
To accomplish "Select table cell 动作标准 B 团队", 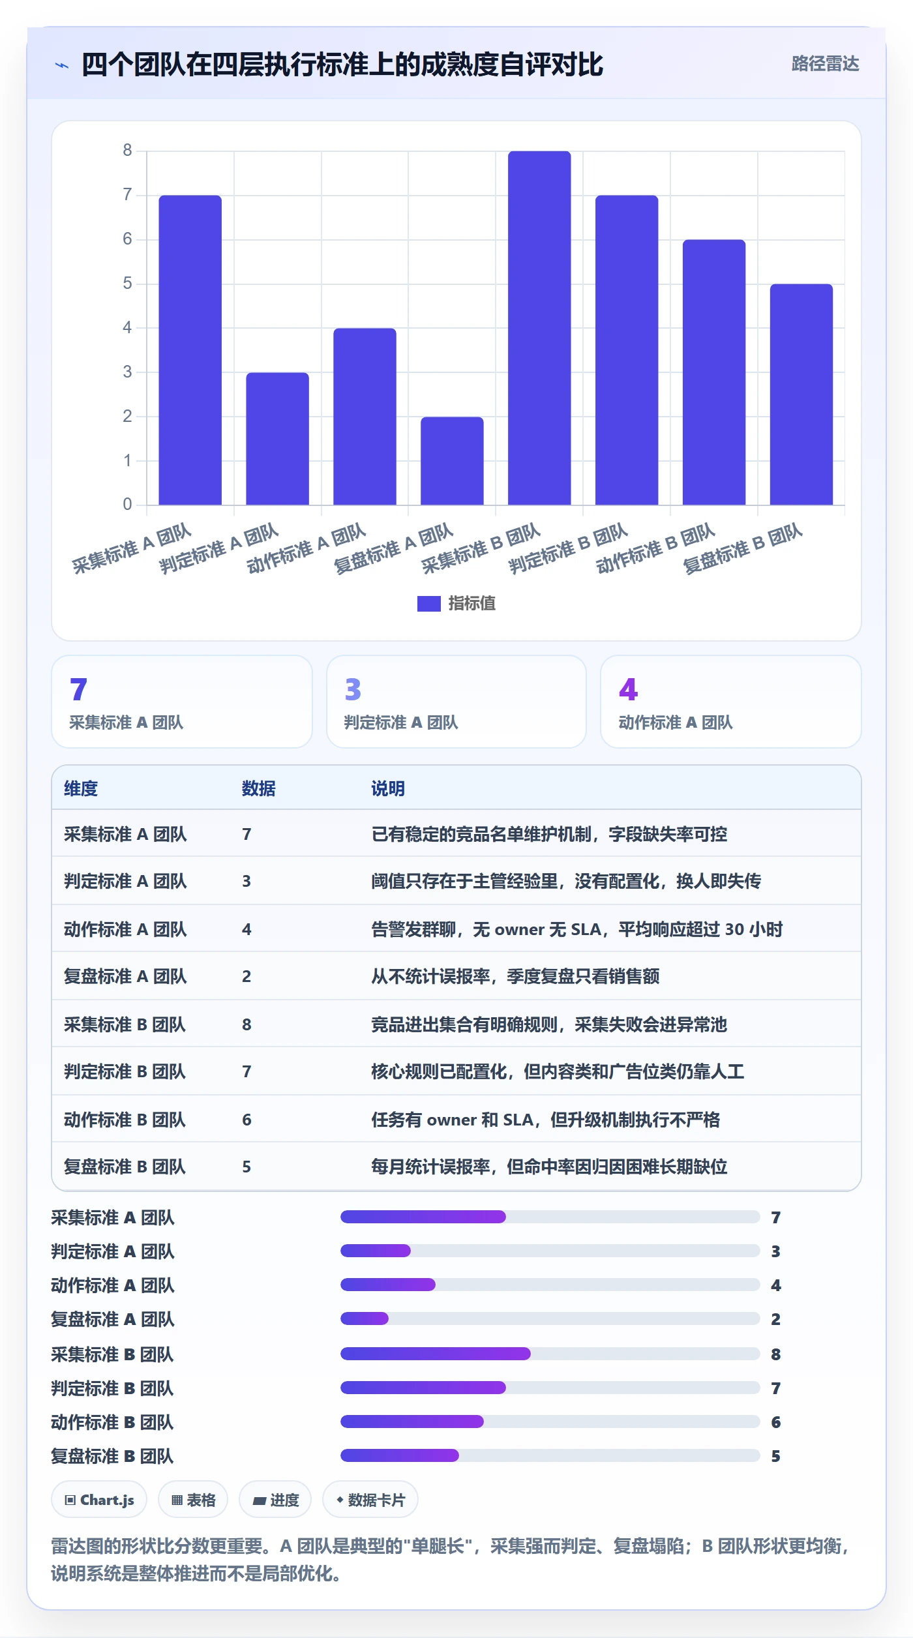I will [x=125, y=1120].
